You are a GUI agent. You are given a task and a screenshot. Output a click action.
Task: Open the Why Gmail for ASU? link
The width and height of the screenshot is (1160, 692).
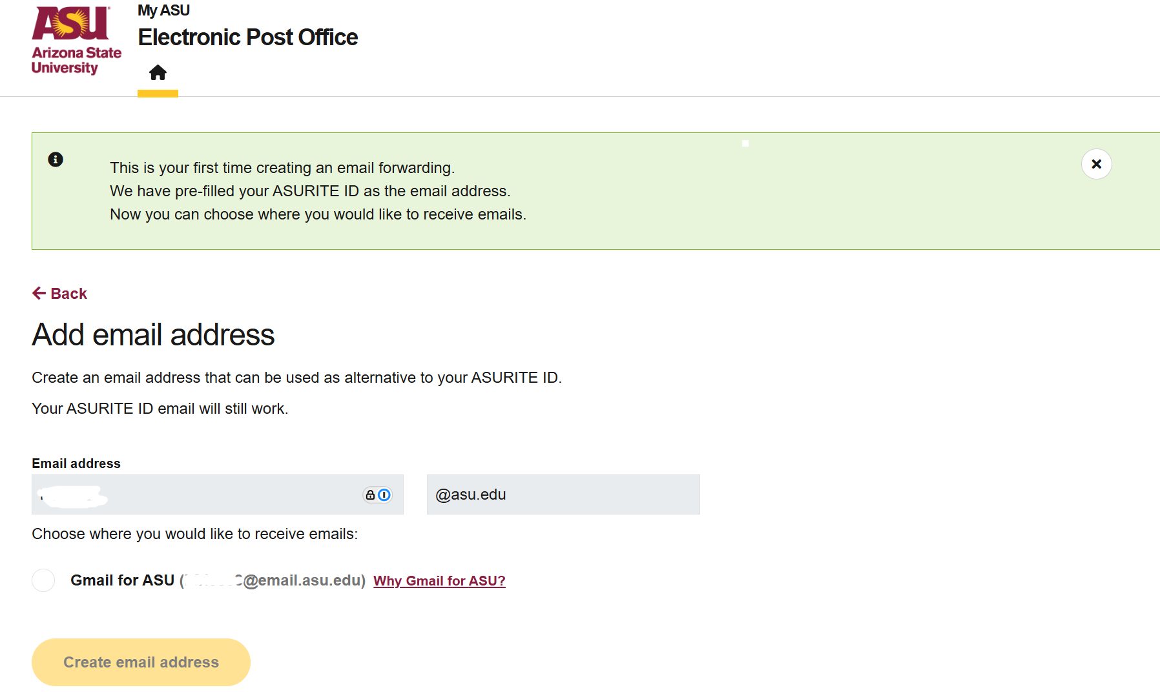[439, 581]
